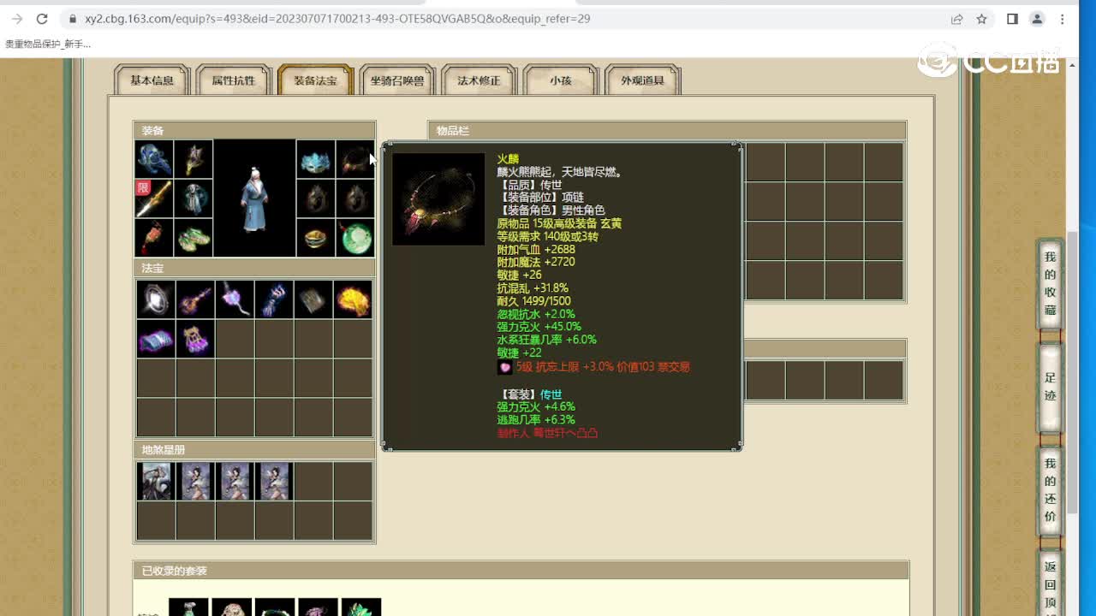
Task: Open the browser share icon
Action: point(957,19)
